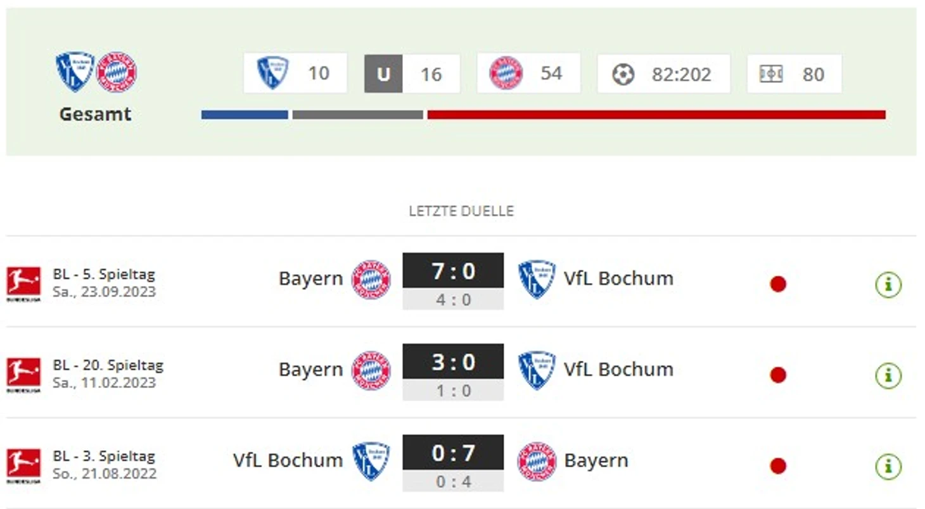Click the Bundesliga logo for 3. Spieltag

pos(23,465)
